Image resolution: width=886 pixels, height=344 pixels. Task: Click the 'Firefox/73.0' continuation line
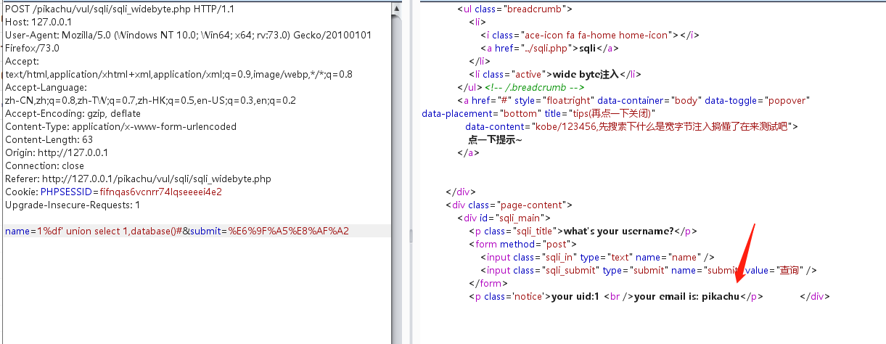(x=32, y=49)
